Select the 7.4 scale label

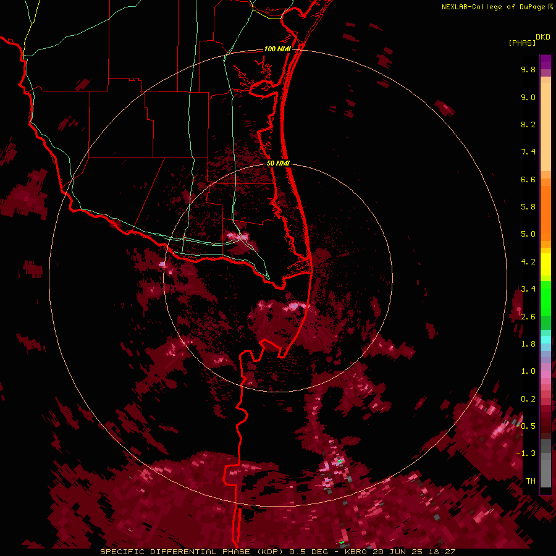point(528,152)
